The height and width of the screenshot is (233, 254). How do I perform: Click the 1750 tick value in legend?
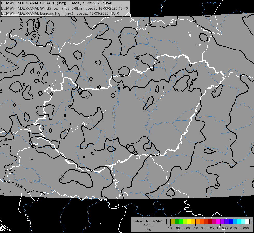pyautogui.click(x=220, y=228)
